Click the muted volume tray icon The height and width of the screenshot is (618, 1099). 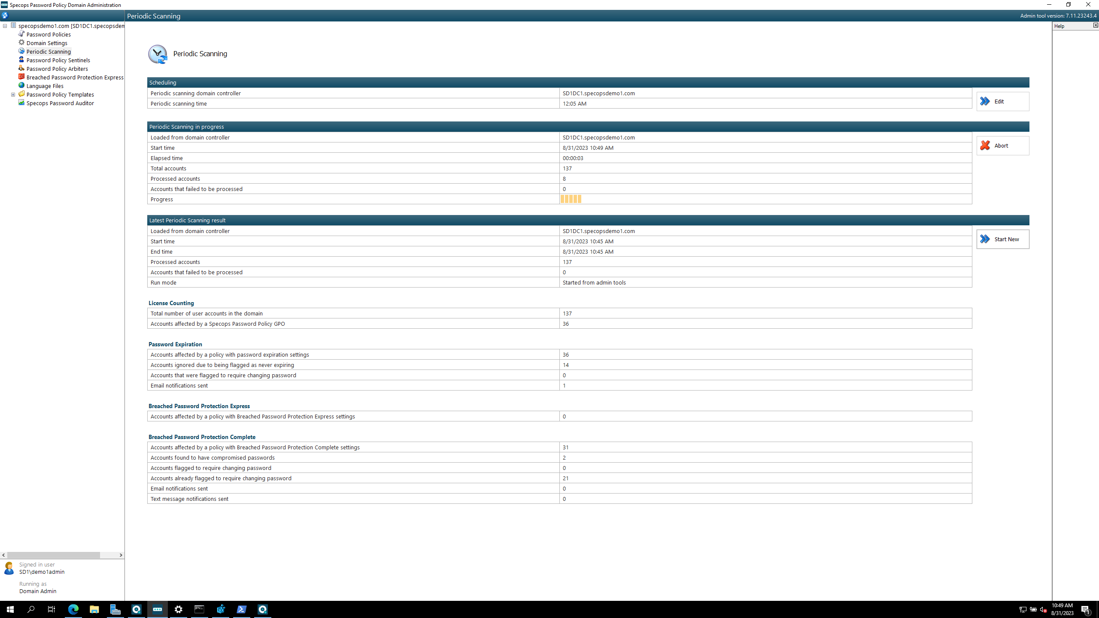pyautogui.click(x=1043, y=609)
